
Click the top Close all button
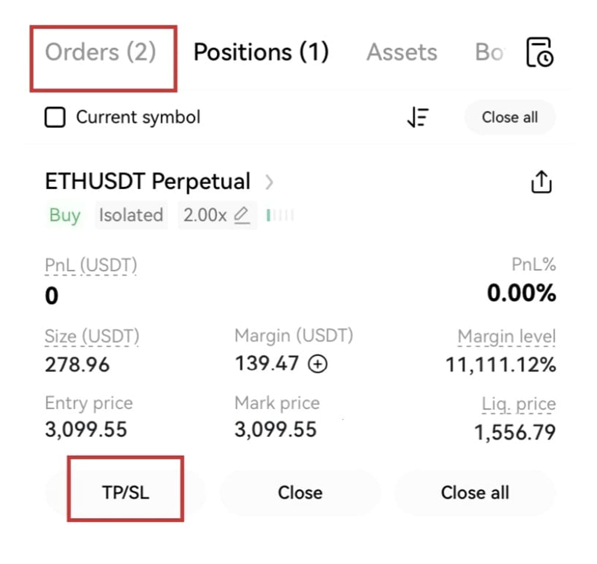(510, 117)
